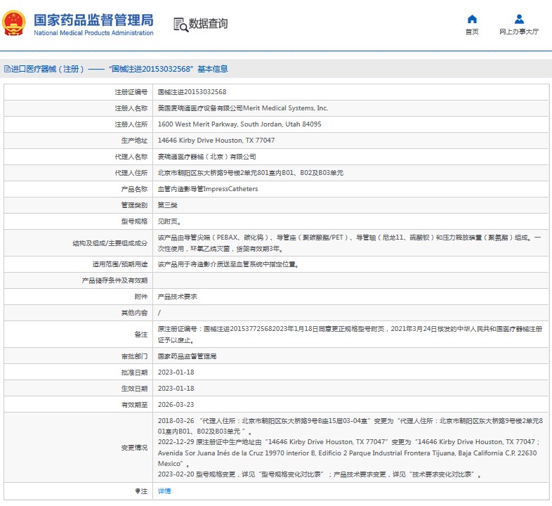Select the 2018-03-26 change record entry
Image resolution: width=552 pixels, height=506 pixels.
(350, 426)
